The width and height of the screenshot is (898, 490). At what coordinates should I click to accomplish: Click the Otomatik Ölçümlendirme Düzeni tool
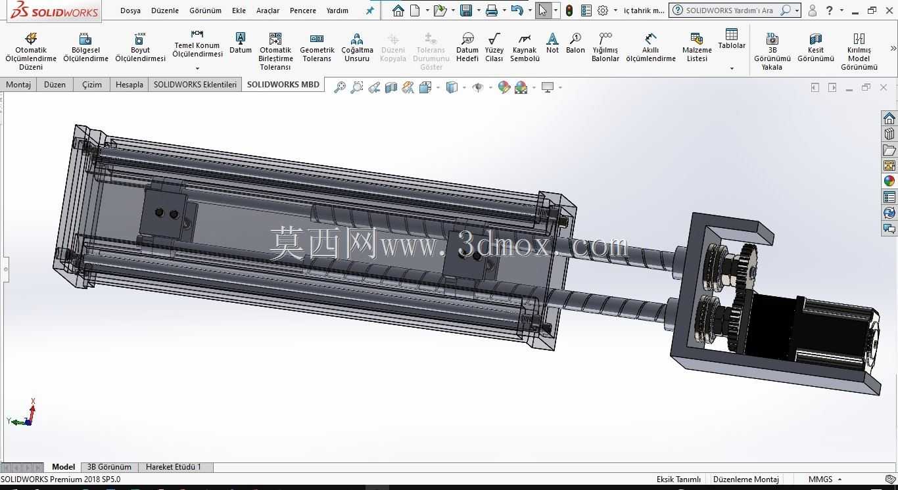[x=31, y=51]
